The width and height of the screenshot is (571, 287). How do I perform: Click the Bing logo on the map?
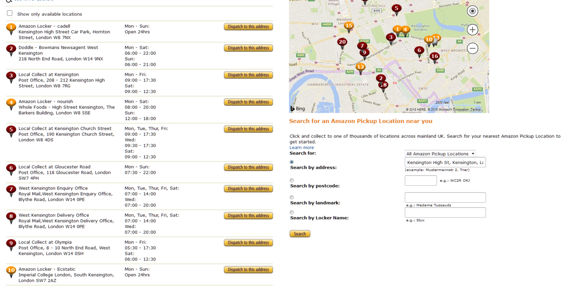298,108
